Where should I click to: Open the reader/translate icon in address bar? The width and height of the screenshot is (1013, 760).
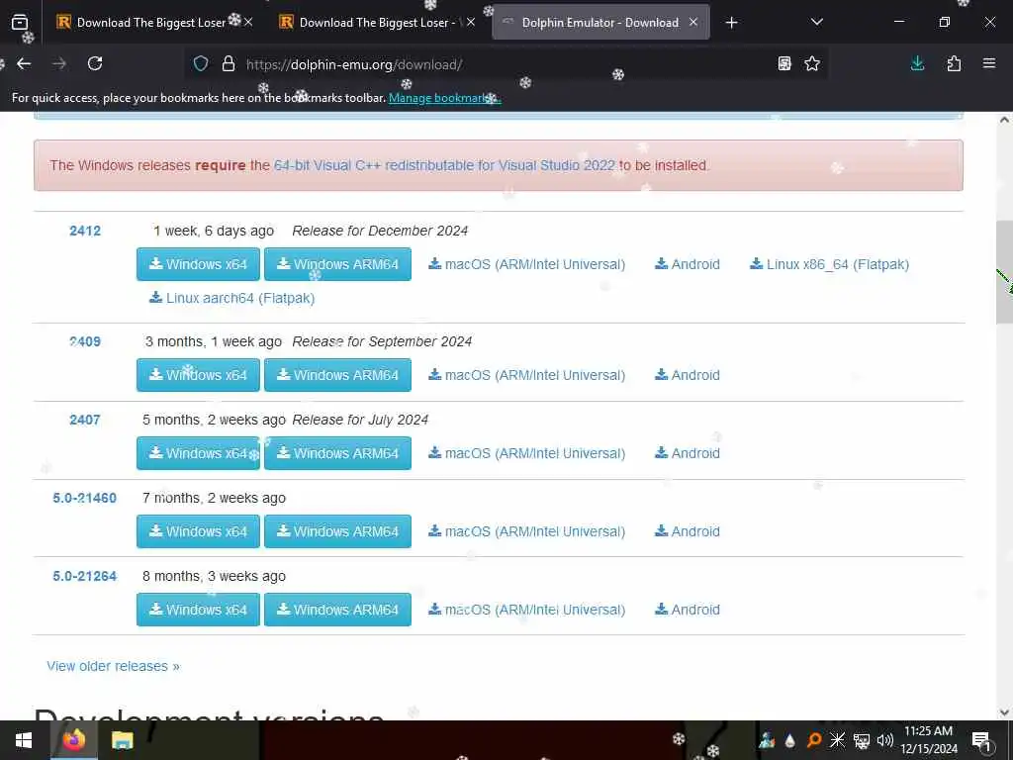point(784,63)
